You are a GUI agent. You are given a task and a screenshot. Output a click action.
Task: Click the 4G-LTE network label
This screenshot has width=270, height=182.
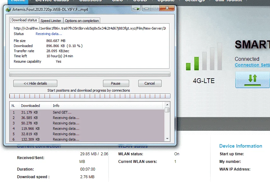click(204, 81)
